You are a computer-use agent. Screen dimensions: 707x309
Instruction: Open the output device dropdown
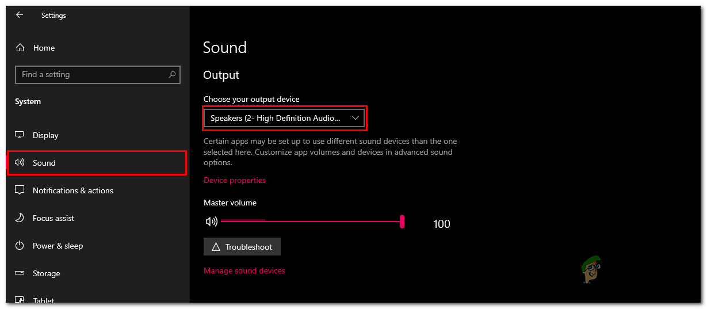click(x=285, y=118)
